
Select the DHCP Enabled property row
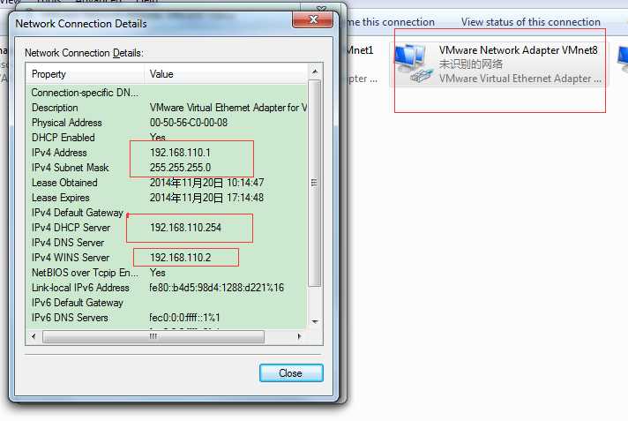[x=166, y=138]
